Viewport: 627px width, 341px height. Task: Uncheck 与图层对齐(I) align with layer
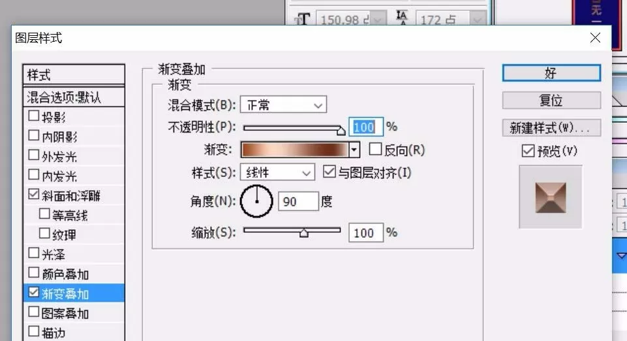click(329, 172)
